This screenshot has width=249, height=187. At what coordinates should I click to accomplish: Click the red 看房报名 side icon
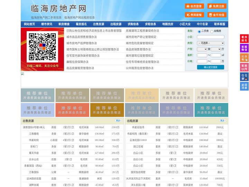pos(244,39)
